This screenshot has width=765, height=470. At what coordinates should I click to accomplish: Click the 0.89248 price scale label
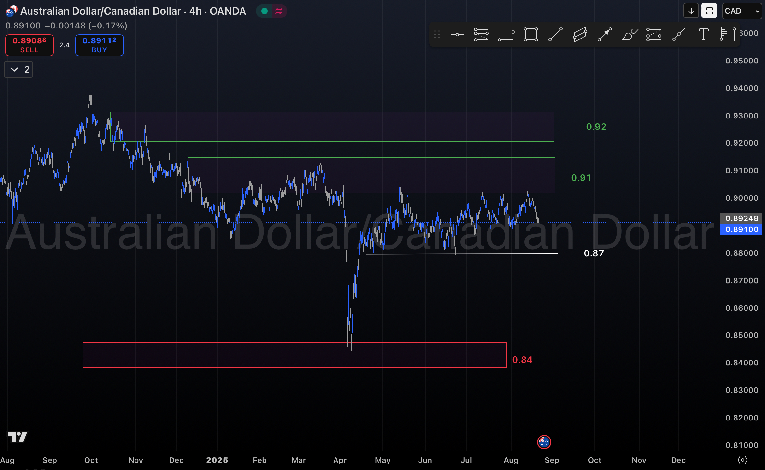pyautogui.click(x=741, y=218)
